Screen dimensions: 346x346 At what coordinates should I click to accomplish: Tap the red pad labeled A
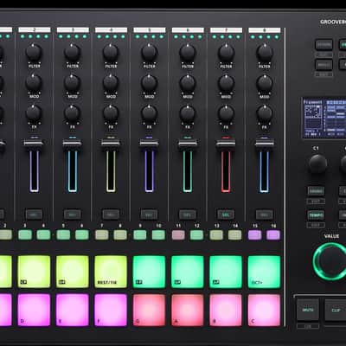point(188,310)
